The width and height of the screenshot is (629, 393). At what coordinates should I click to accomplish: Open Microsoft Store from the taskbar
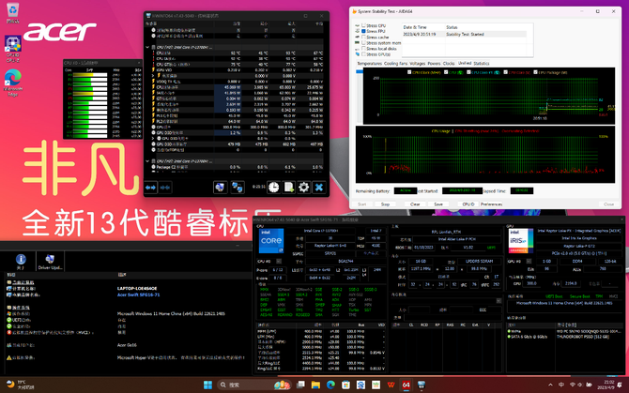click(x=345, y=385)
